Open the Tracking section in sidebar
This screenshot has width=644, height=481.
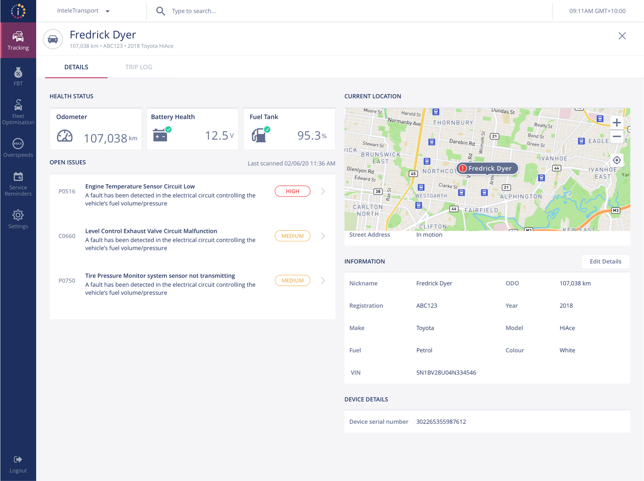(x=18, y=40)
